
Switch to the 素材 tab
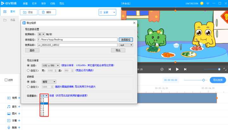[x=9, y=11]
